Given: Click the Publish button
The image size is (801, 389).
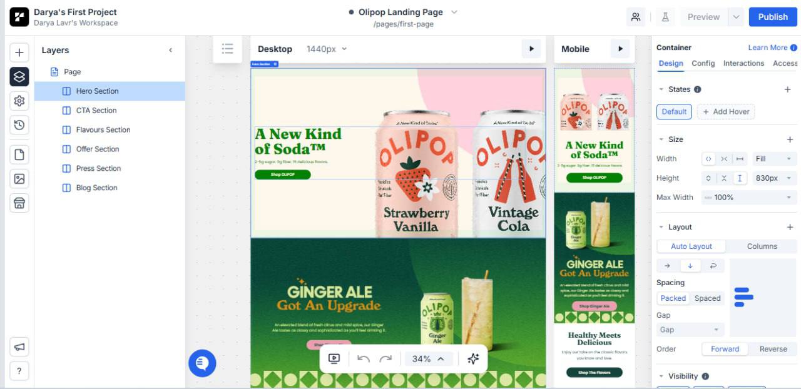Looking at the screenshot, I should coord(773,17).
